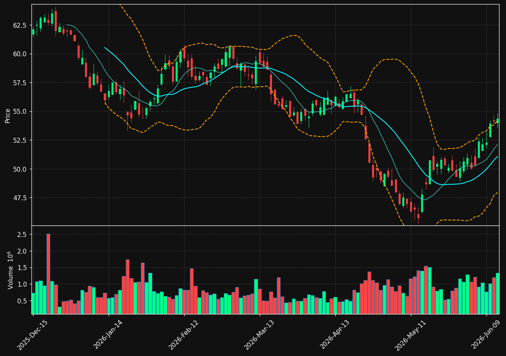Click the 50.0 price axis value

click(20, 169)
